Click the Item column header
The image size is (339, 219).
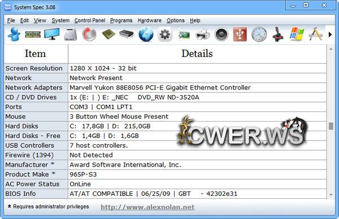tap(36, 53)
